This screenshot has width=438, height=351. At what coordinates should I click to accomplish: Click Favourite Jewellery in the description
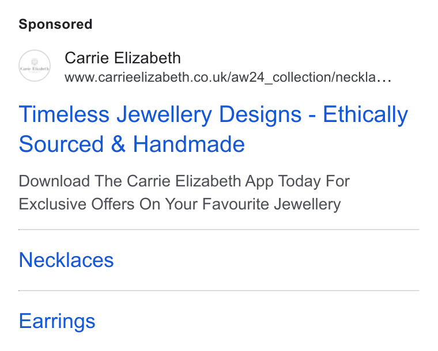[271, 204]
